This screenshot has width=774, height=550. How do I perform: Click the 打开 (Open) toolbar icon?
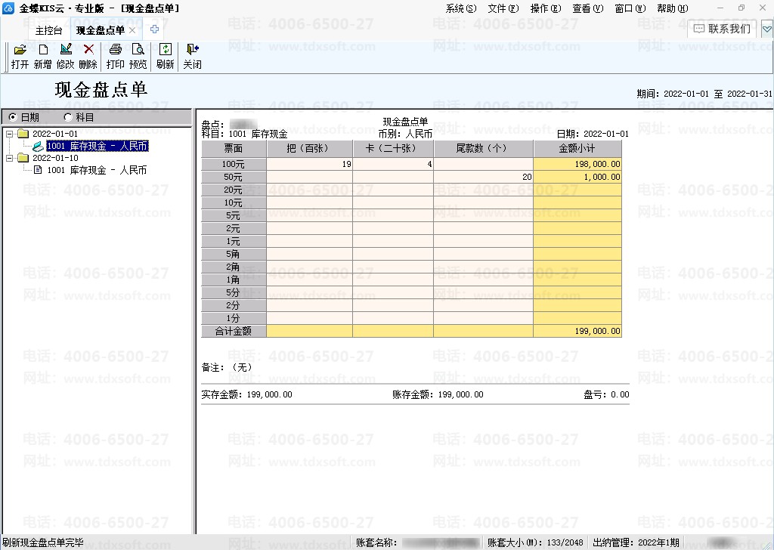pyautogui.click(x=20, y=49)
